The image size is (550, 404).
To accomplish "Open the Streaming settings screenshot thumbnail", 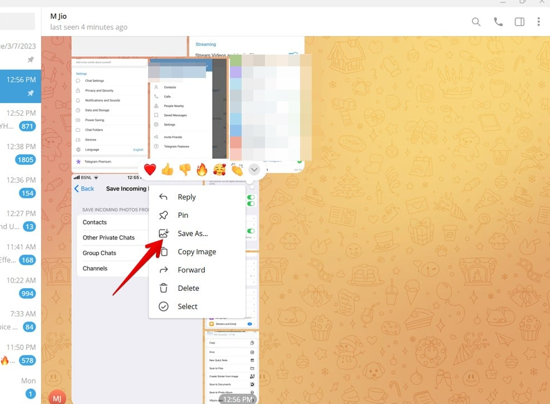I will click(x=247, y=46).
